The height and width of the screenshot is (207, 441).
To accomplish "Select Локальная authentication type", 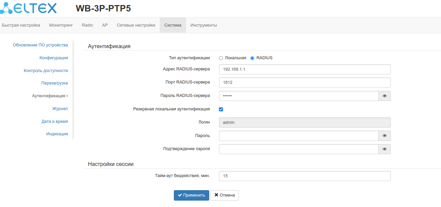I will [x=221, y=58].
